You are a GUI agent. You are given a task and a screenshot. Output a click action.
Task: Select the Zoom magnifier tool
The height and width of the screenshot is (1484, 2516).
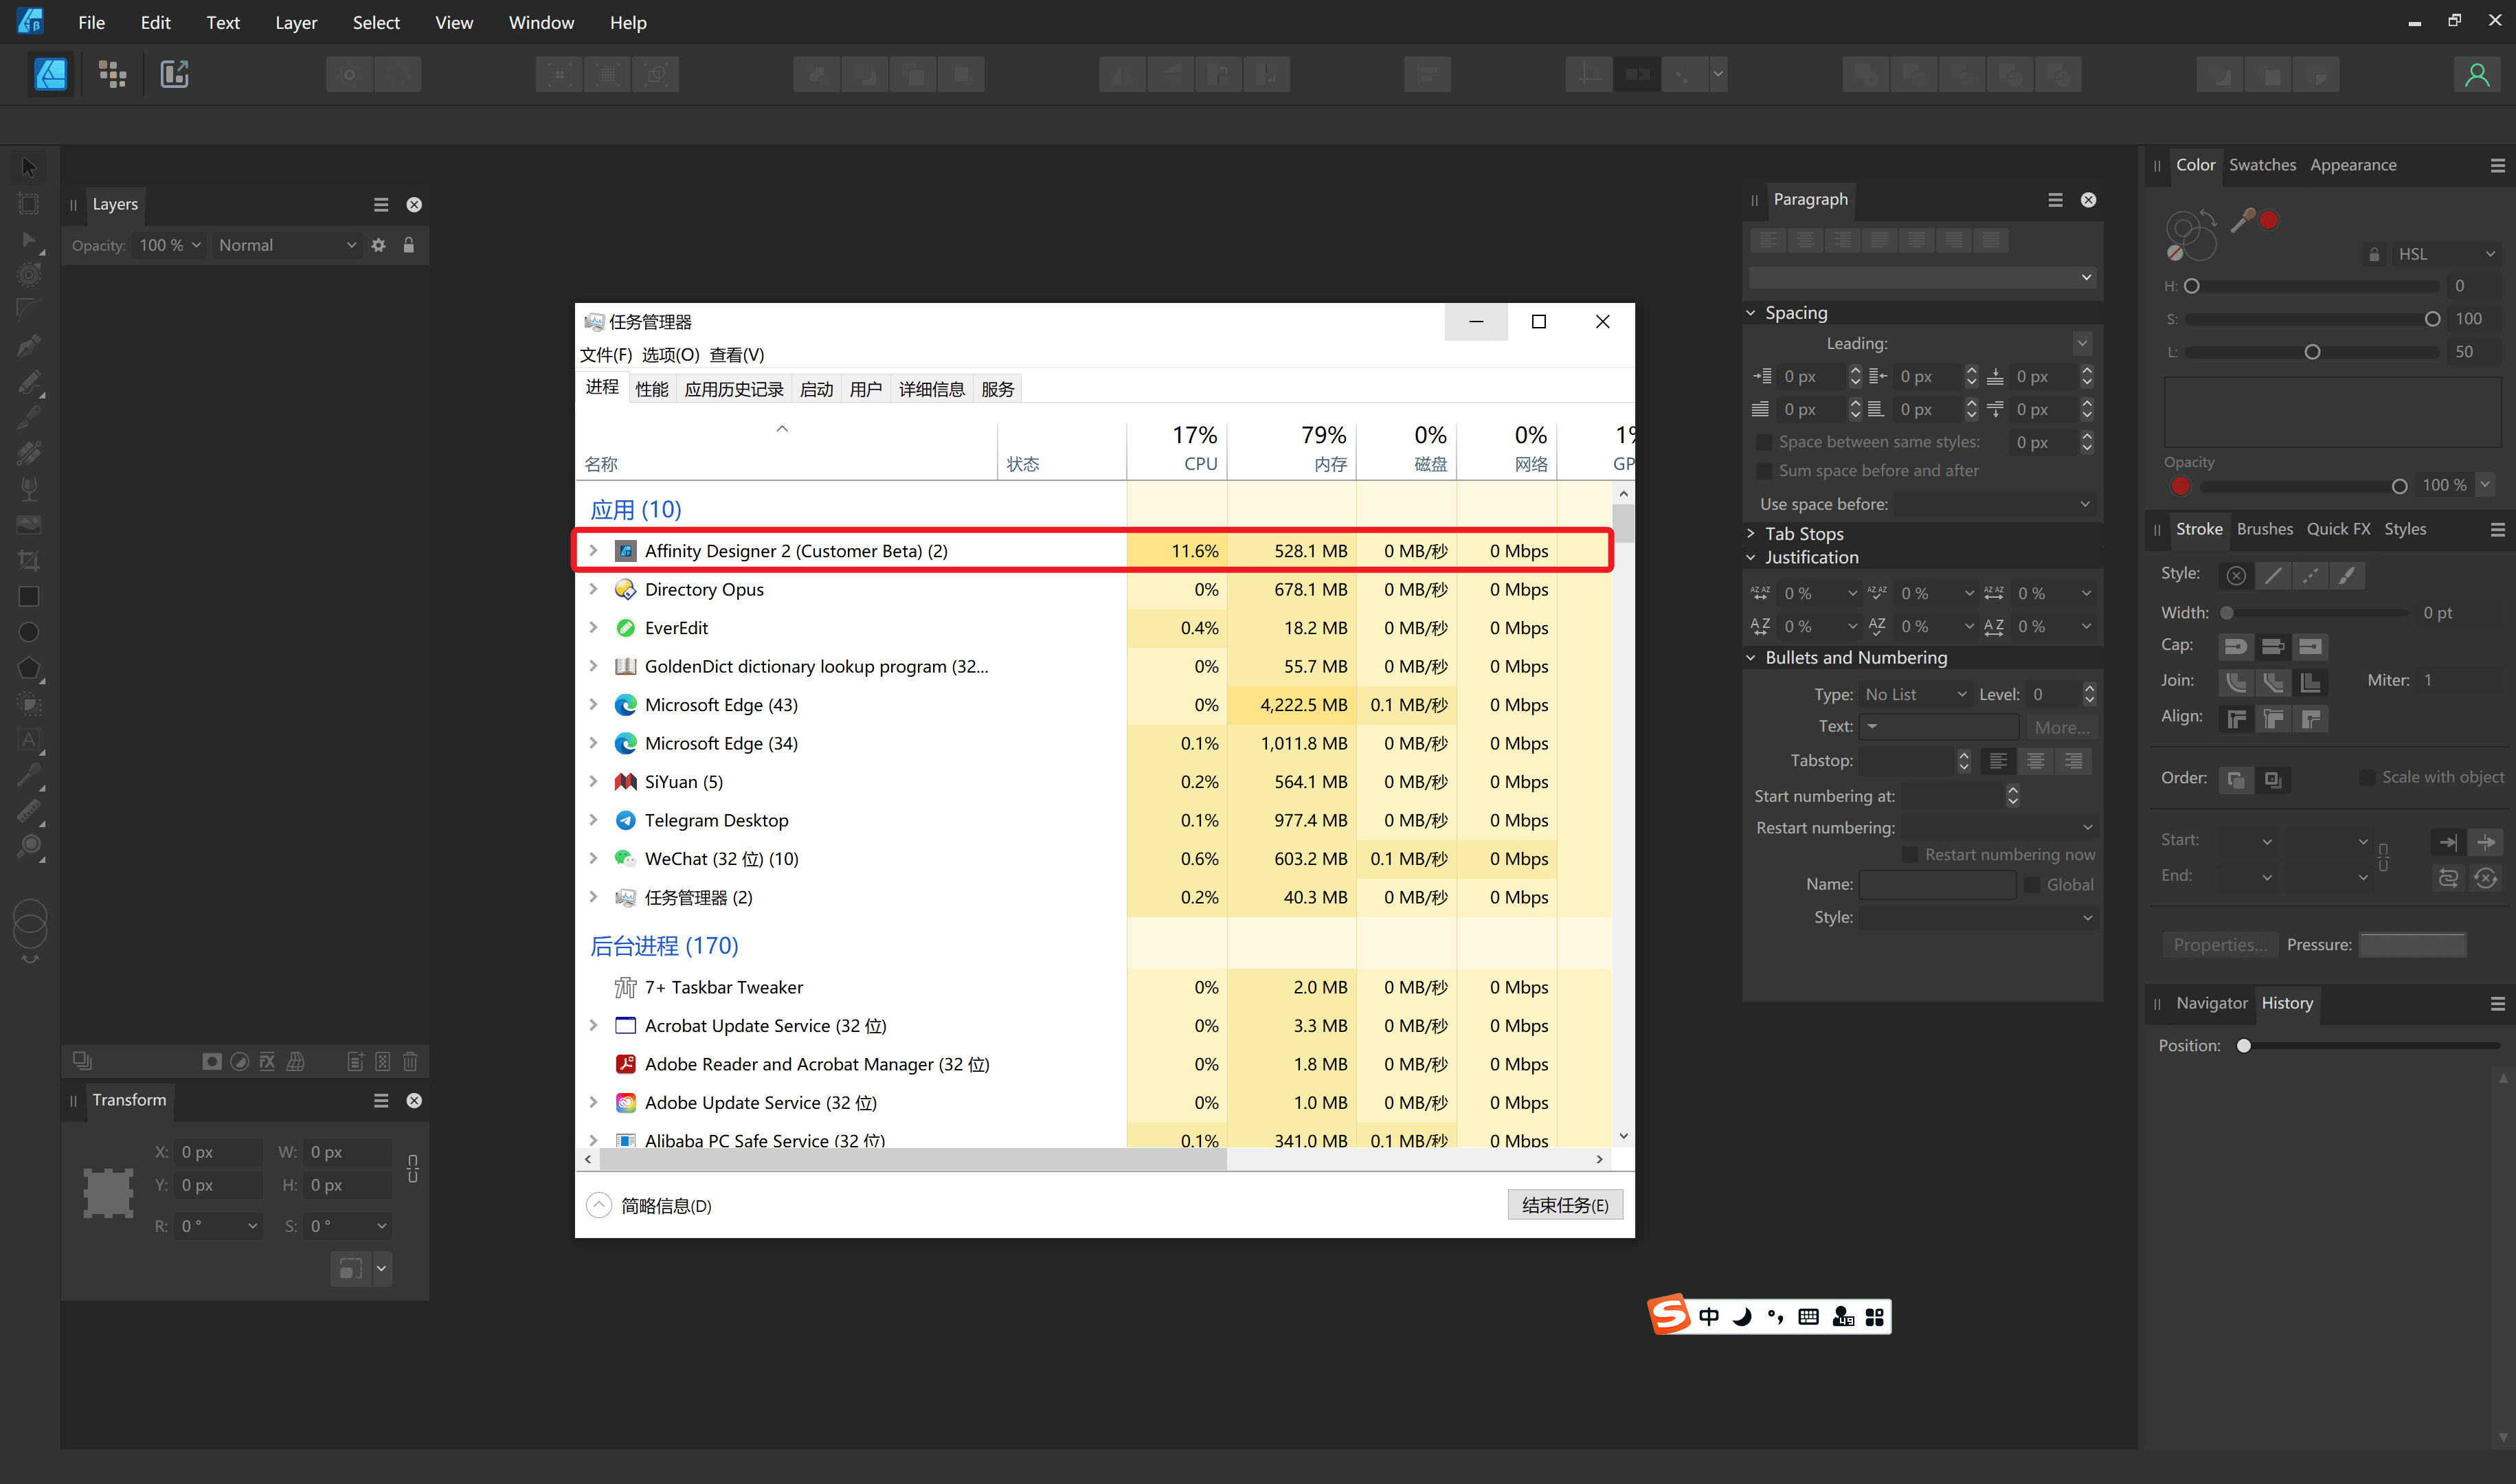point(29,847)
